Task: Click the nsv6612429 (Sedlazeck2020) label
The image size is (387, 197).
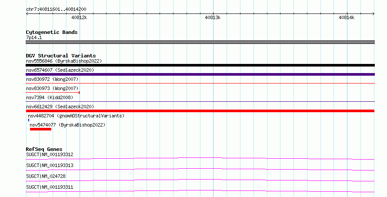Action: point(60,107)
